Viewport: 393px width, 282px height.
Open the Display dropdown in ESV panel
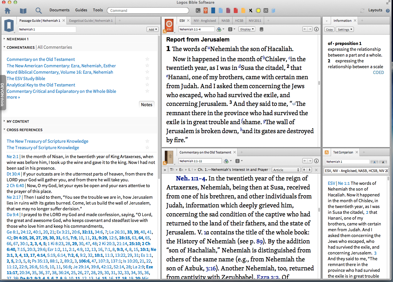click(247, 29)
